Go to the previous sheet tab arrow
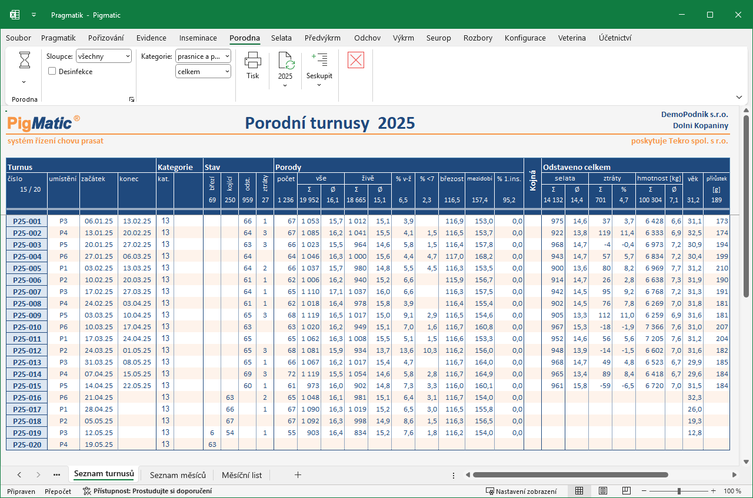Image resolution: width=753 pixels, height=498 pixels. click(x=19, y=475)
